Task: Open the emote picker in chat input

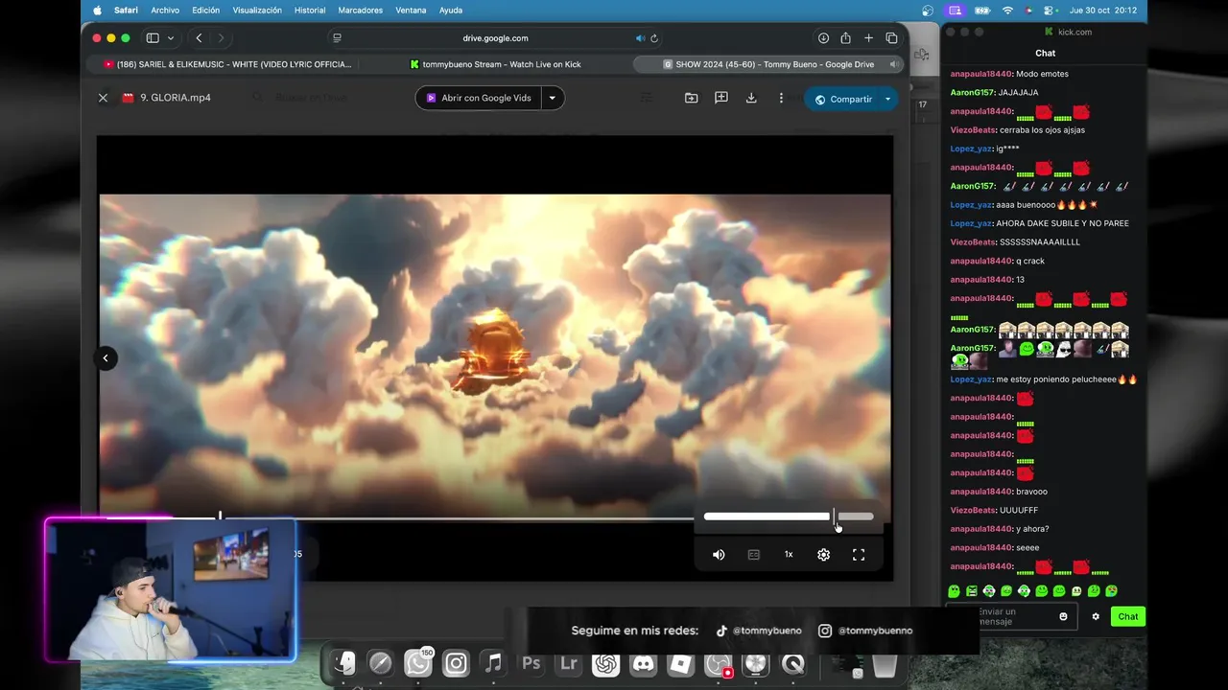Action: 1063,616
